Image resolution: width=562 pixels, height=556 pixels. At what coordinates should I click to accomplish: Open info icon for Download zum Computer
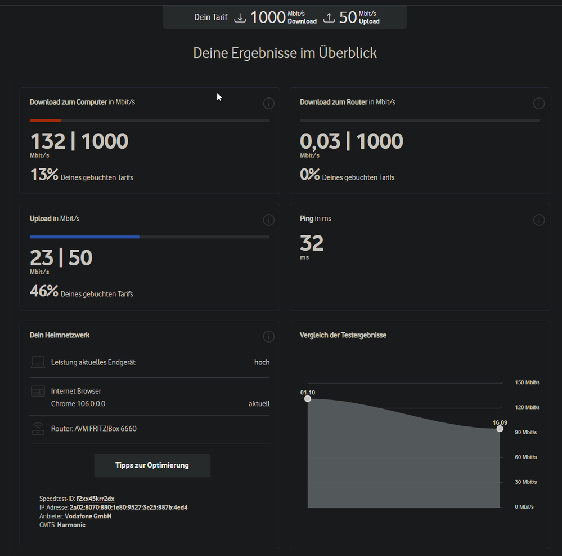[268, 104]
